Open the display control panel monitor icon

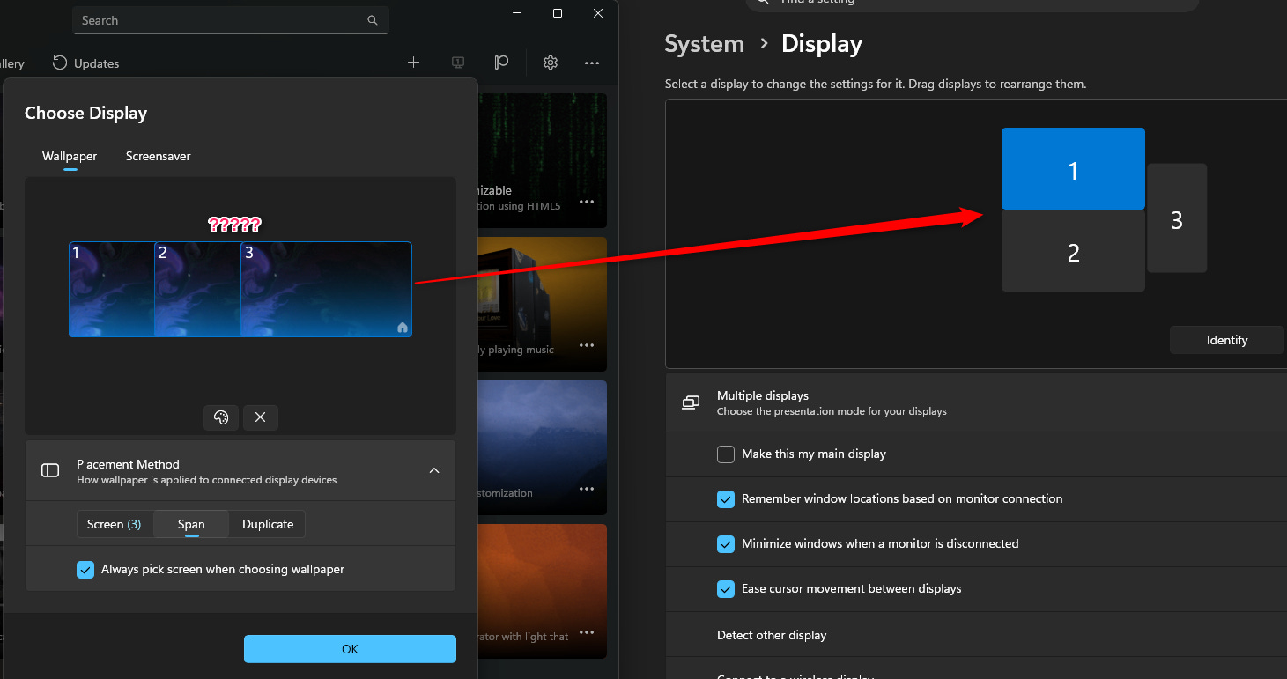pos(458,63)
